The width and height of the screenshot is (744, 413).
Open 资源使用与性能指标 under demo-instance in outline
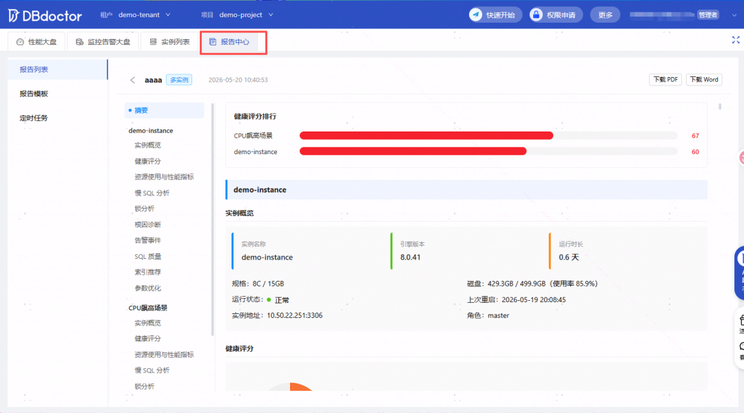[x=164, y=177]
